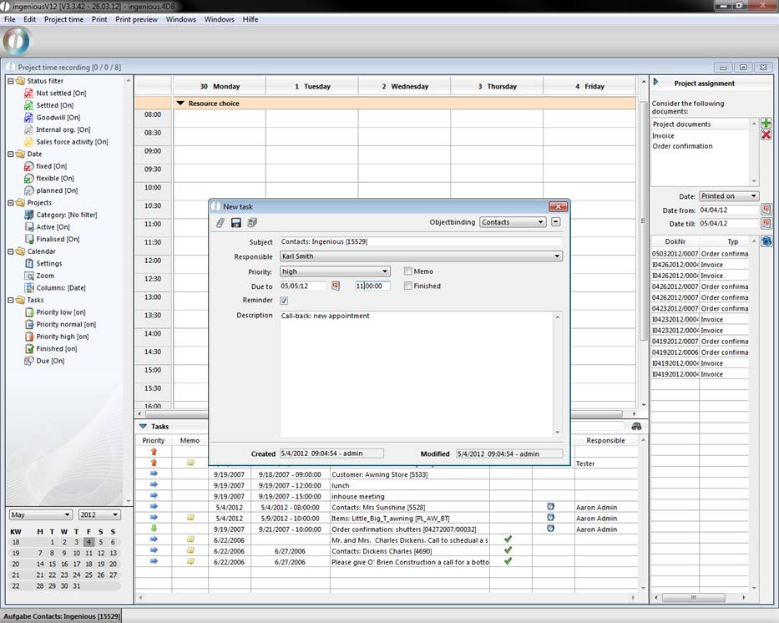The image size is (779, 623).
Task: Click the Settings item under Calendar
Action: point(48,263)
